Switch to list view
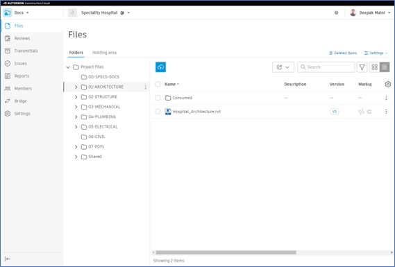Viewport: 395px width, 267px height. (385, 67)
